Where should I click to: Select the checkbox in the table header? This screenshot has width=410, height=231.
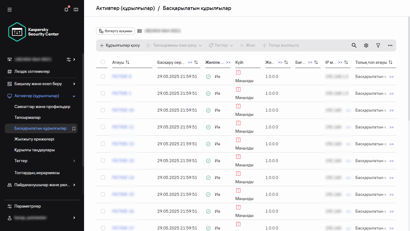click(x=103, y=62)
